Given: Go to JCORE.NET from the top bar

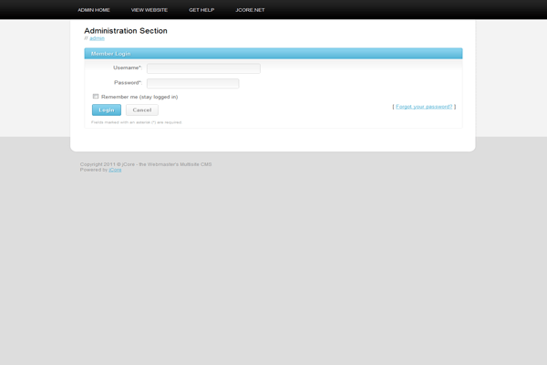Looking at the screenshot, I should (x=250, y=9).
